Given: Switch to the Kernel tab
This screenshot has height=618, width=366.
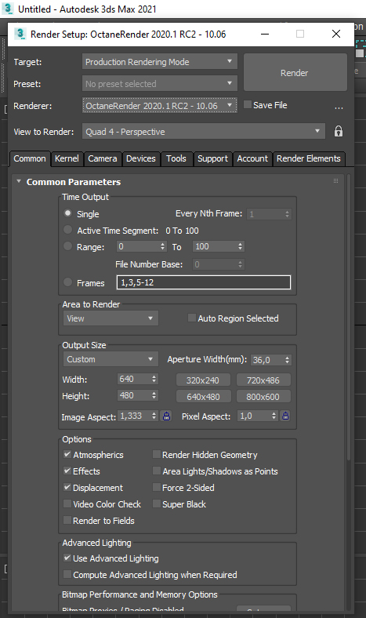Looking at the screenshot, I should pos(67,158).
